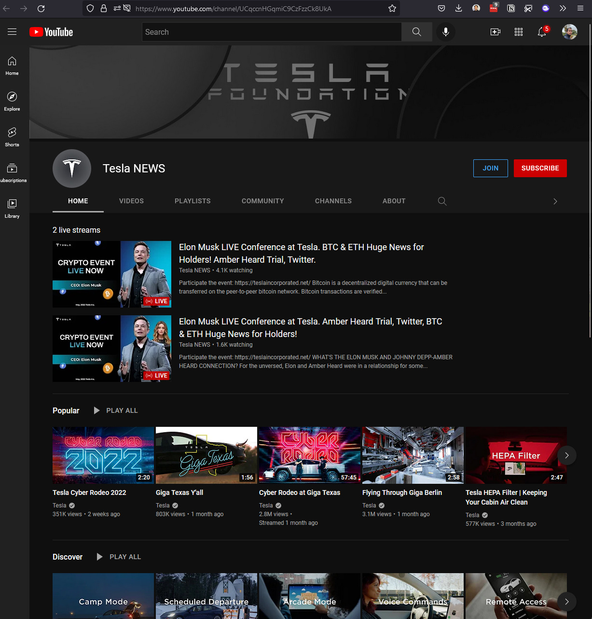Go to Home in the sidebar

point(12,66)
